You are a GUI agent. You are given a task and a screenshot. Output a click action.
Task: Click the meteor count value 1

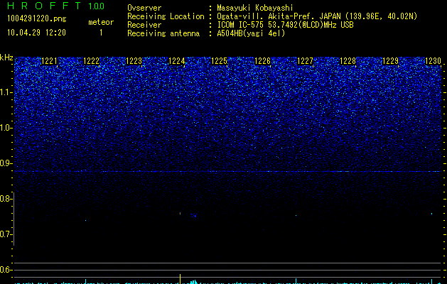tap(101, 33)
